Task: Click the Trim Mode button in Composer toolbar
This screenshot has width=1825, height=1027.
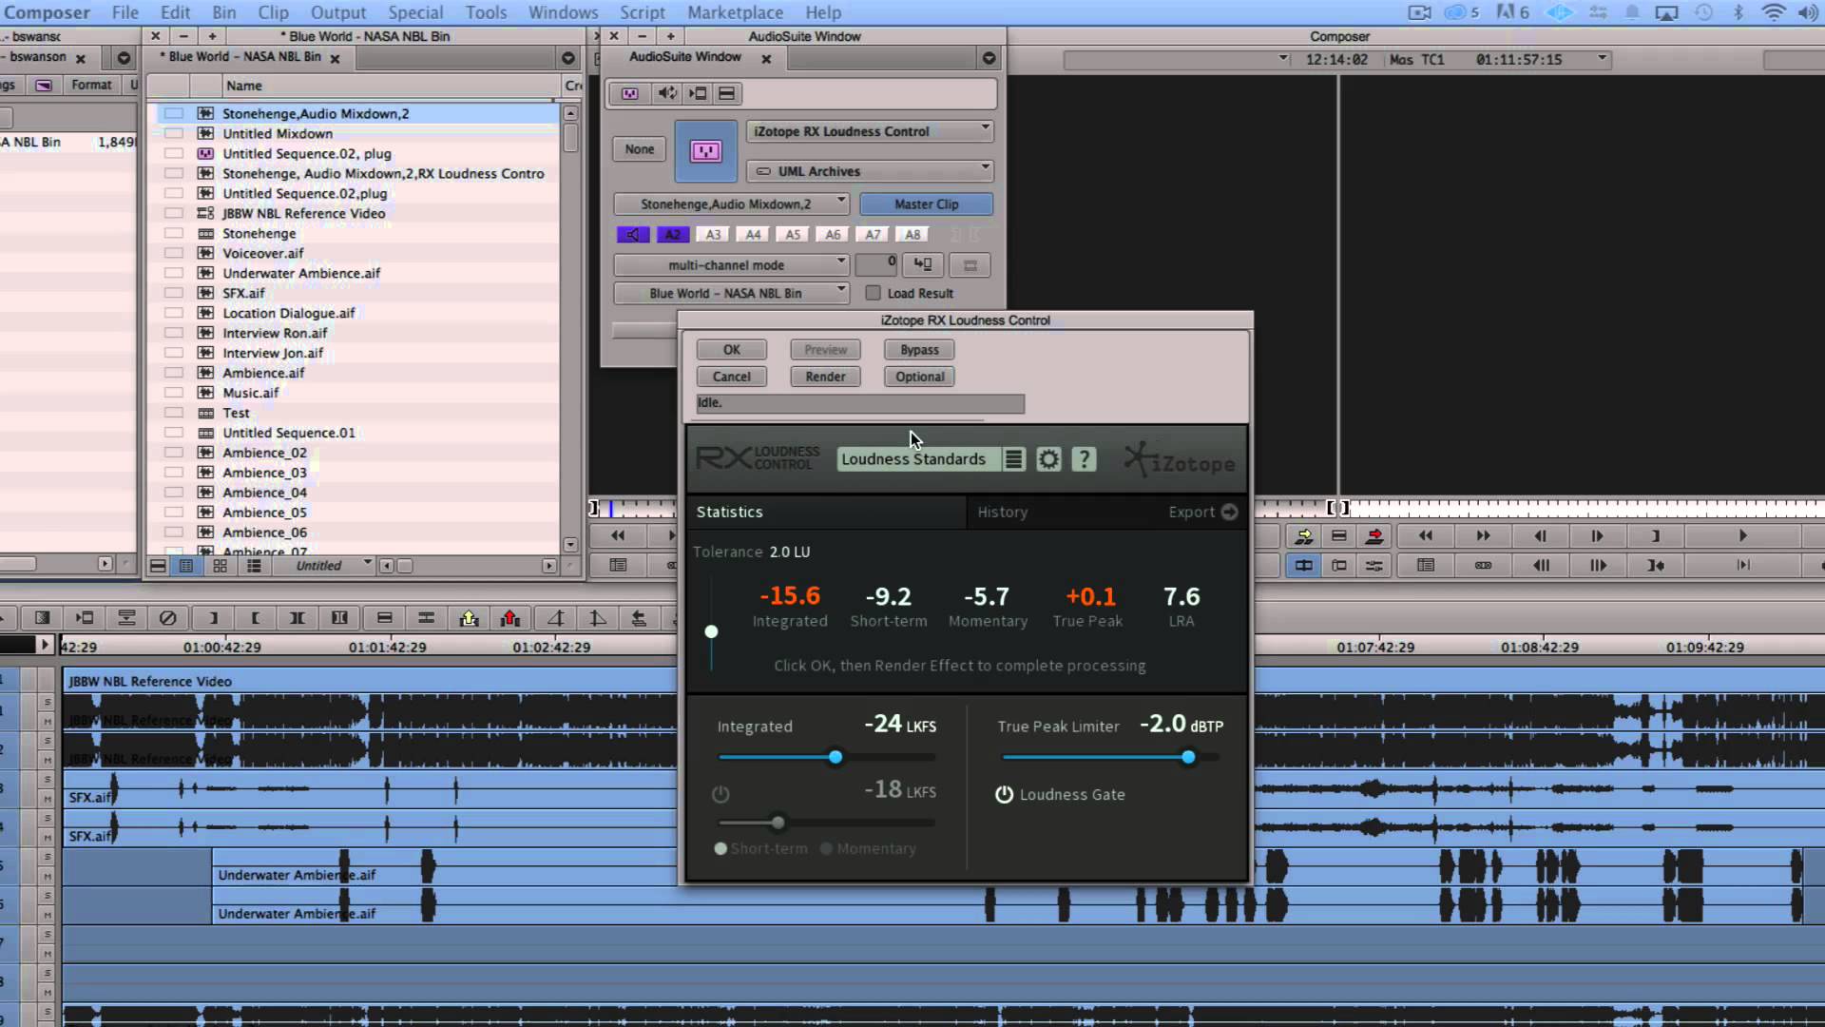Action: [1339, 566]
